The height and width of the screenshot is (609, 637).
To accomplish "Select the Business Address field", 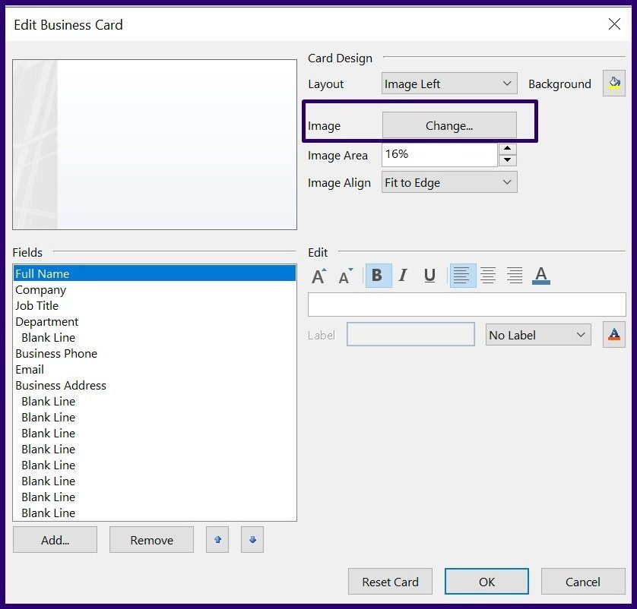I will click(x=154, y=385).
